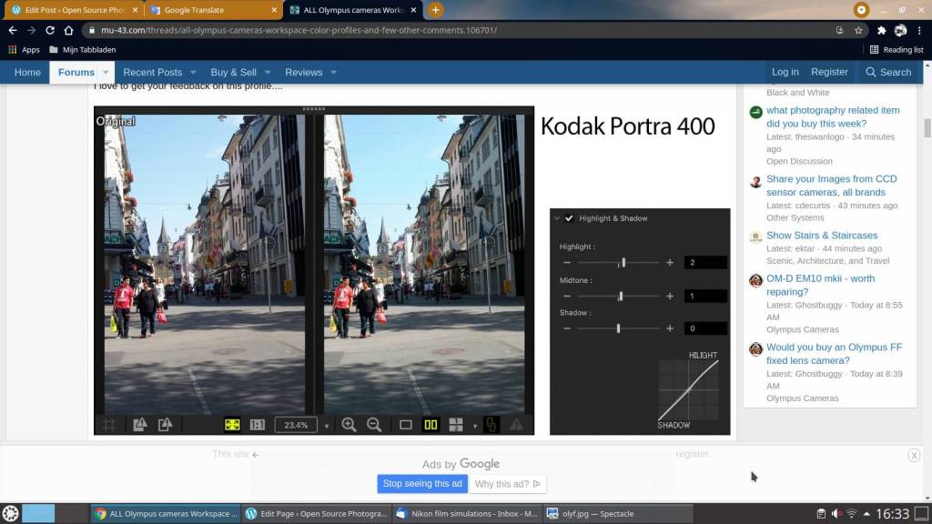Image resolution: width=932 pixels, height=524 pixels.
Task: Toggle the Highlight & Shadow checkbox
Action: 569,218
